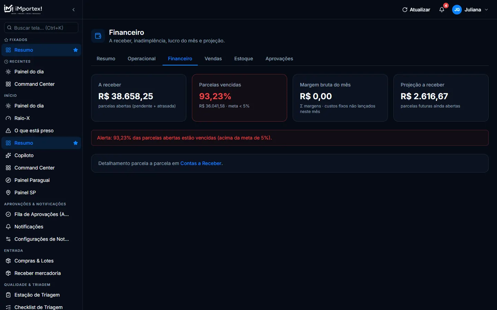Click Configurações de Not... sliders icon
The height and width of the screenshot is (310, 497).
(8, 239)
